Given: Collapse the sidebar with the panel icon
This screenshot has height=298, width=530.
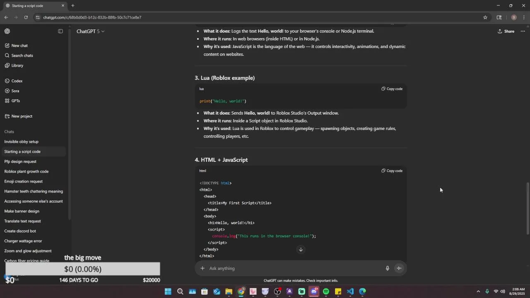Looking at the screenshot, I should coord(60,31).
